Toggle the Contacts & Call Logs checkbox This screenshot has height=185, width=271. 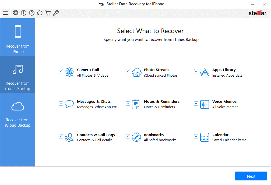click(x=61, y=136)
